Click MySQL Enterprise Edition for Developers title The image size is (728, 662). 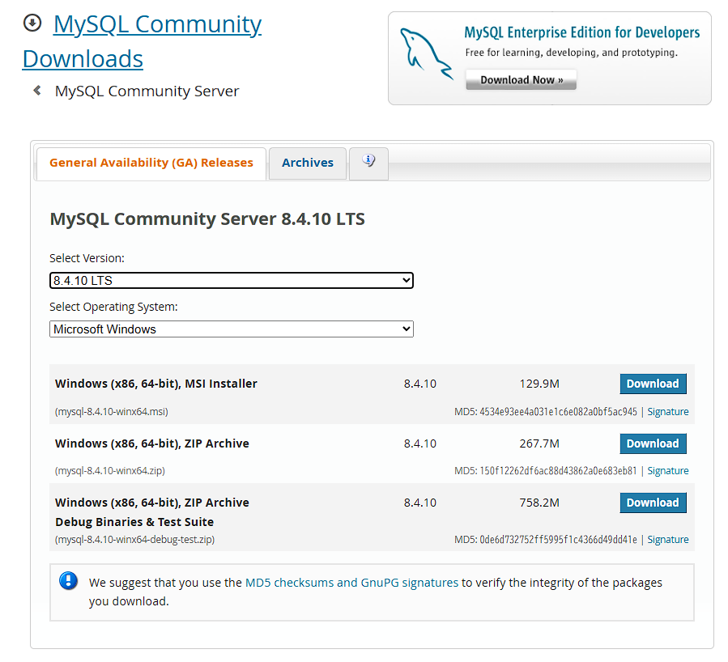581,32
